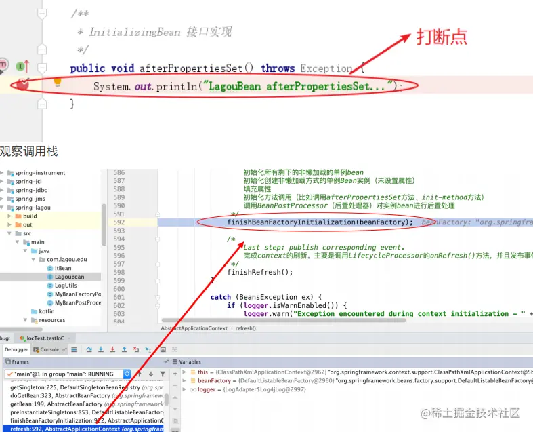Select next frame with the down arrow
Screen dimensions: 533x432
pos(151,374)
